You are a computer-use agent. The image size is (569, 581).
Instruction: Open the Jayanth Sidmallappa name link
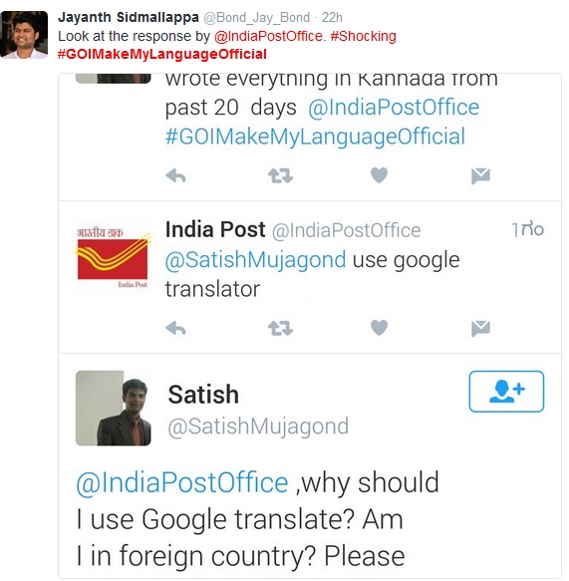point(129,17)
